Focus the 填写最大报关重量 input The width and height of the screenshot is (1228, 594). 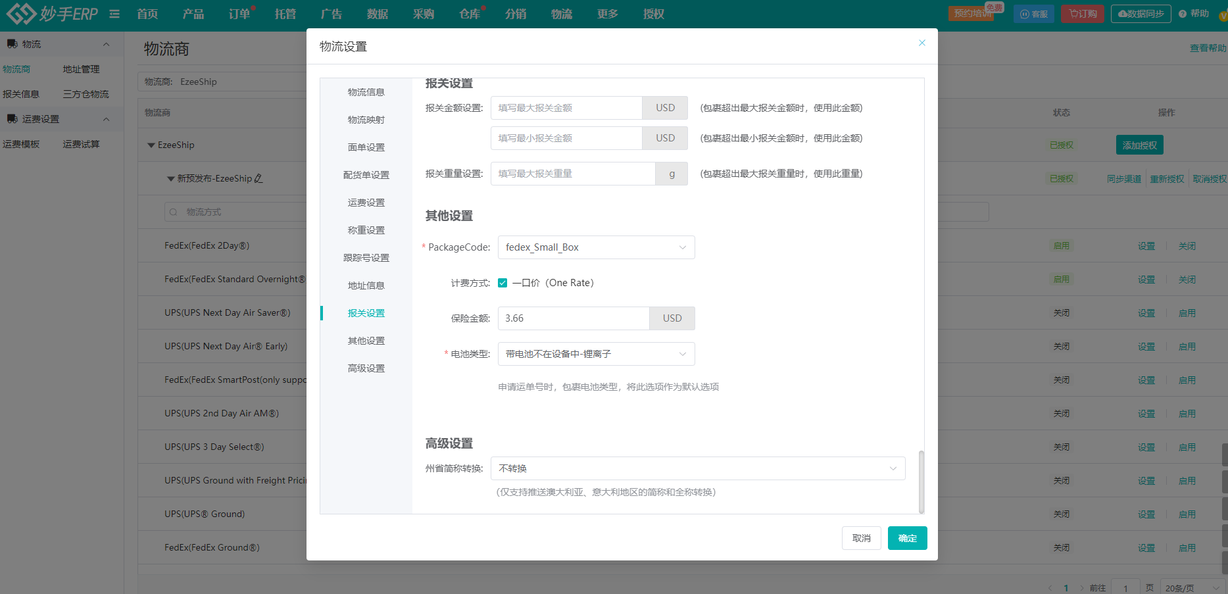click(573, 174)
